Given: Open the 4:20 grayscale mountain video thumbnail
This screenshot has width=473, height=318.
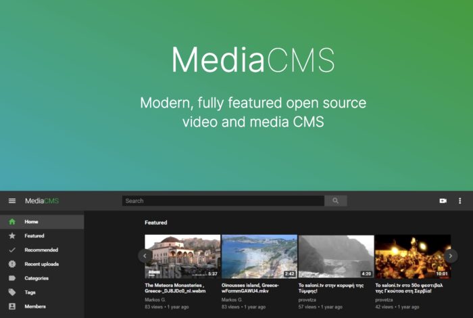Looking at the screenshot, I should tap(336, 256).
